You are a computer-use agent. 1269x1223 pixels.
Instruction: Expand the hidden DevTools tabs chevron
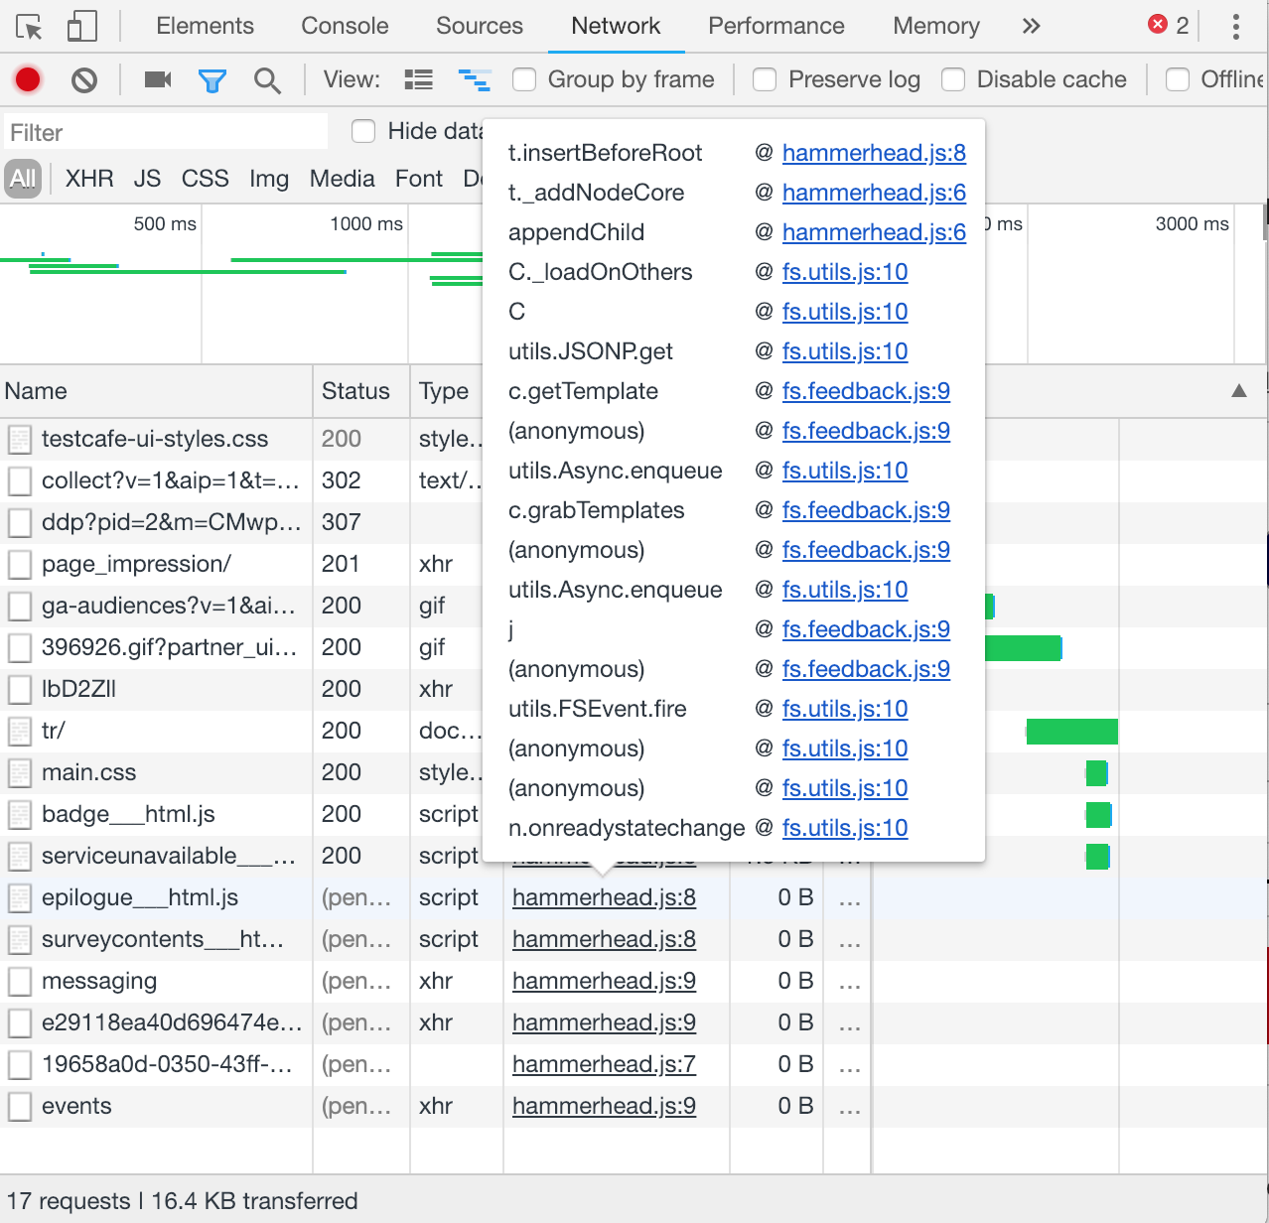1032,26
